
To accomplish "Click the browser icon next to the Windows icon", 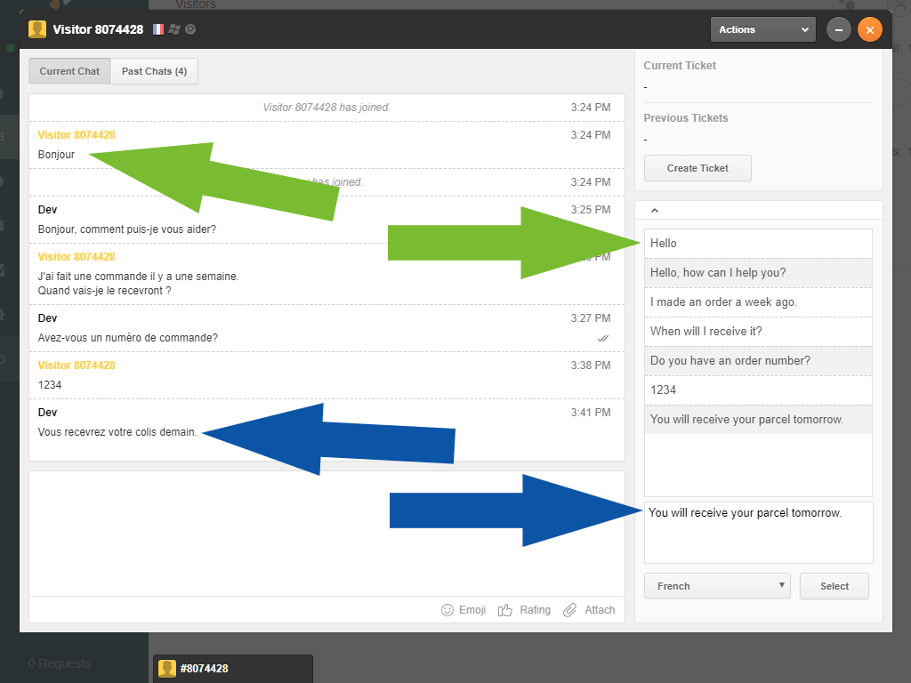I will tap(189, 28).
